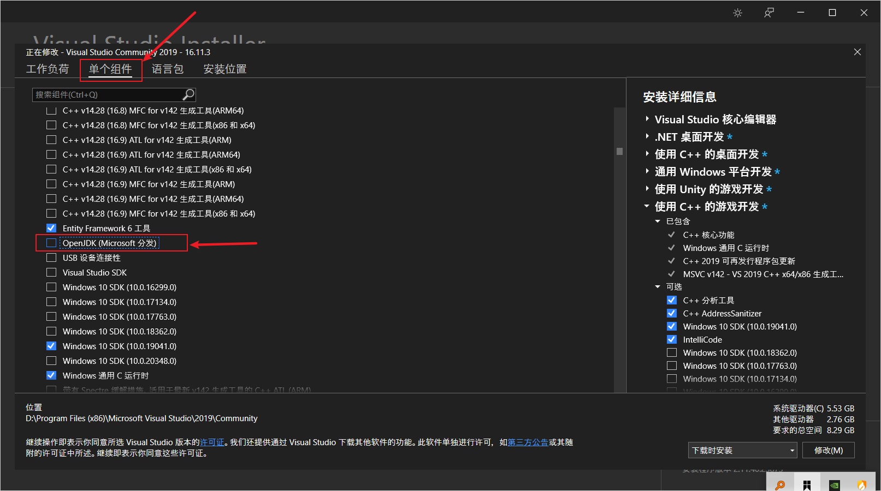This screenshot has width=881, height=491.
Task: Check C++ v14.28 (16.9) MFC for v142 (ARM64)
Action: click(x=51, y=199)
